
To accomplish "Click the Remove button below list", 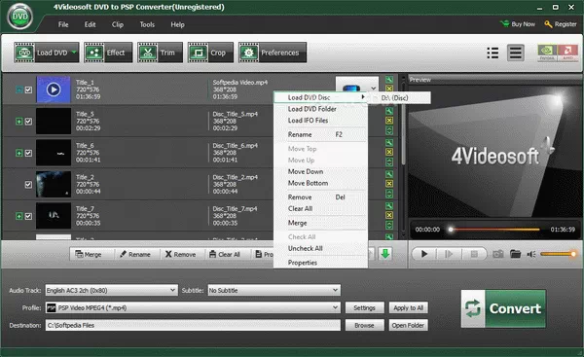I will [x=182, y=254].
